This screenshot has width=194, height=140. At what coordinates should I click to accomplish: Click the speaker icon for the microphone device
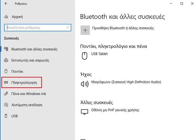click(x=85, y=84)
